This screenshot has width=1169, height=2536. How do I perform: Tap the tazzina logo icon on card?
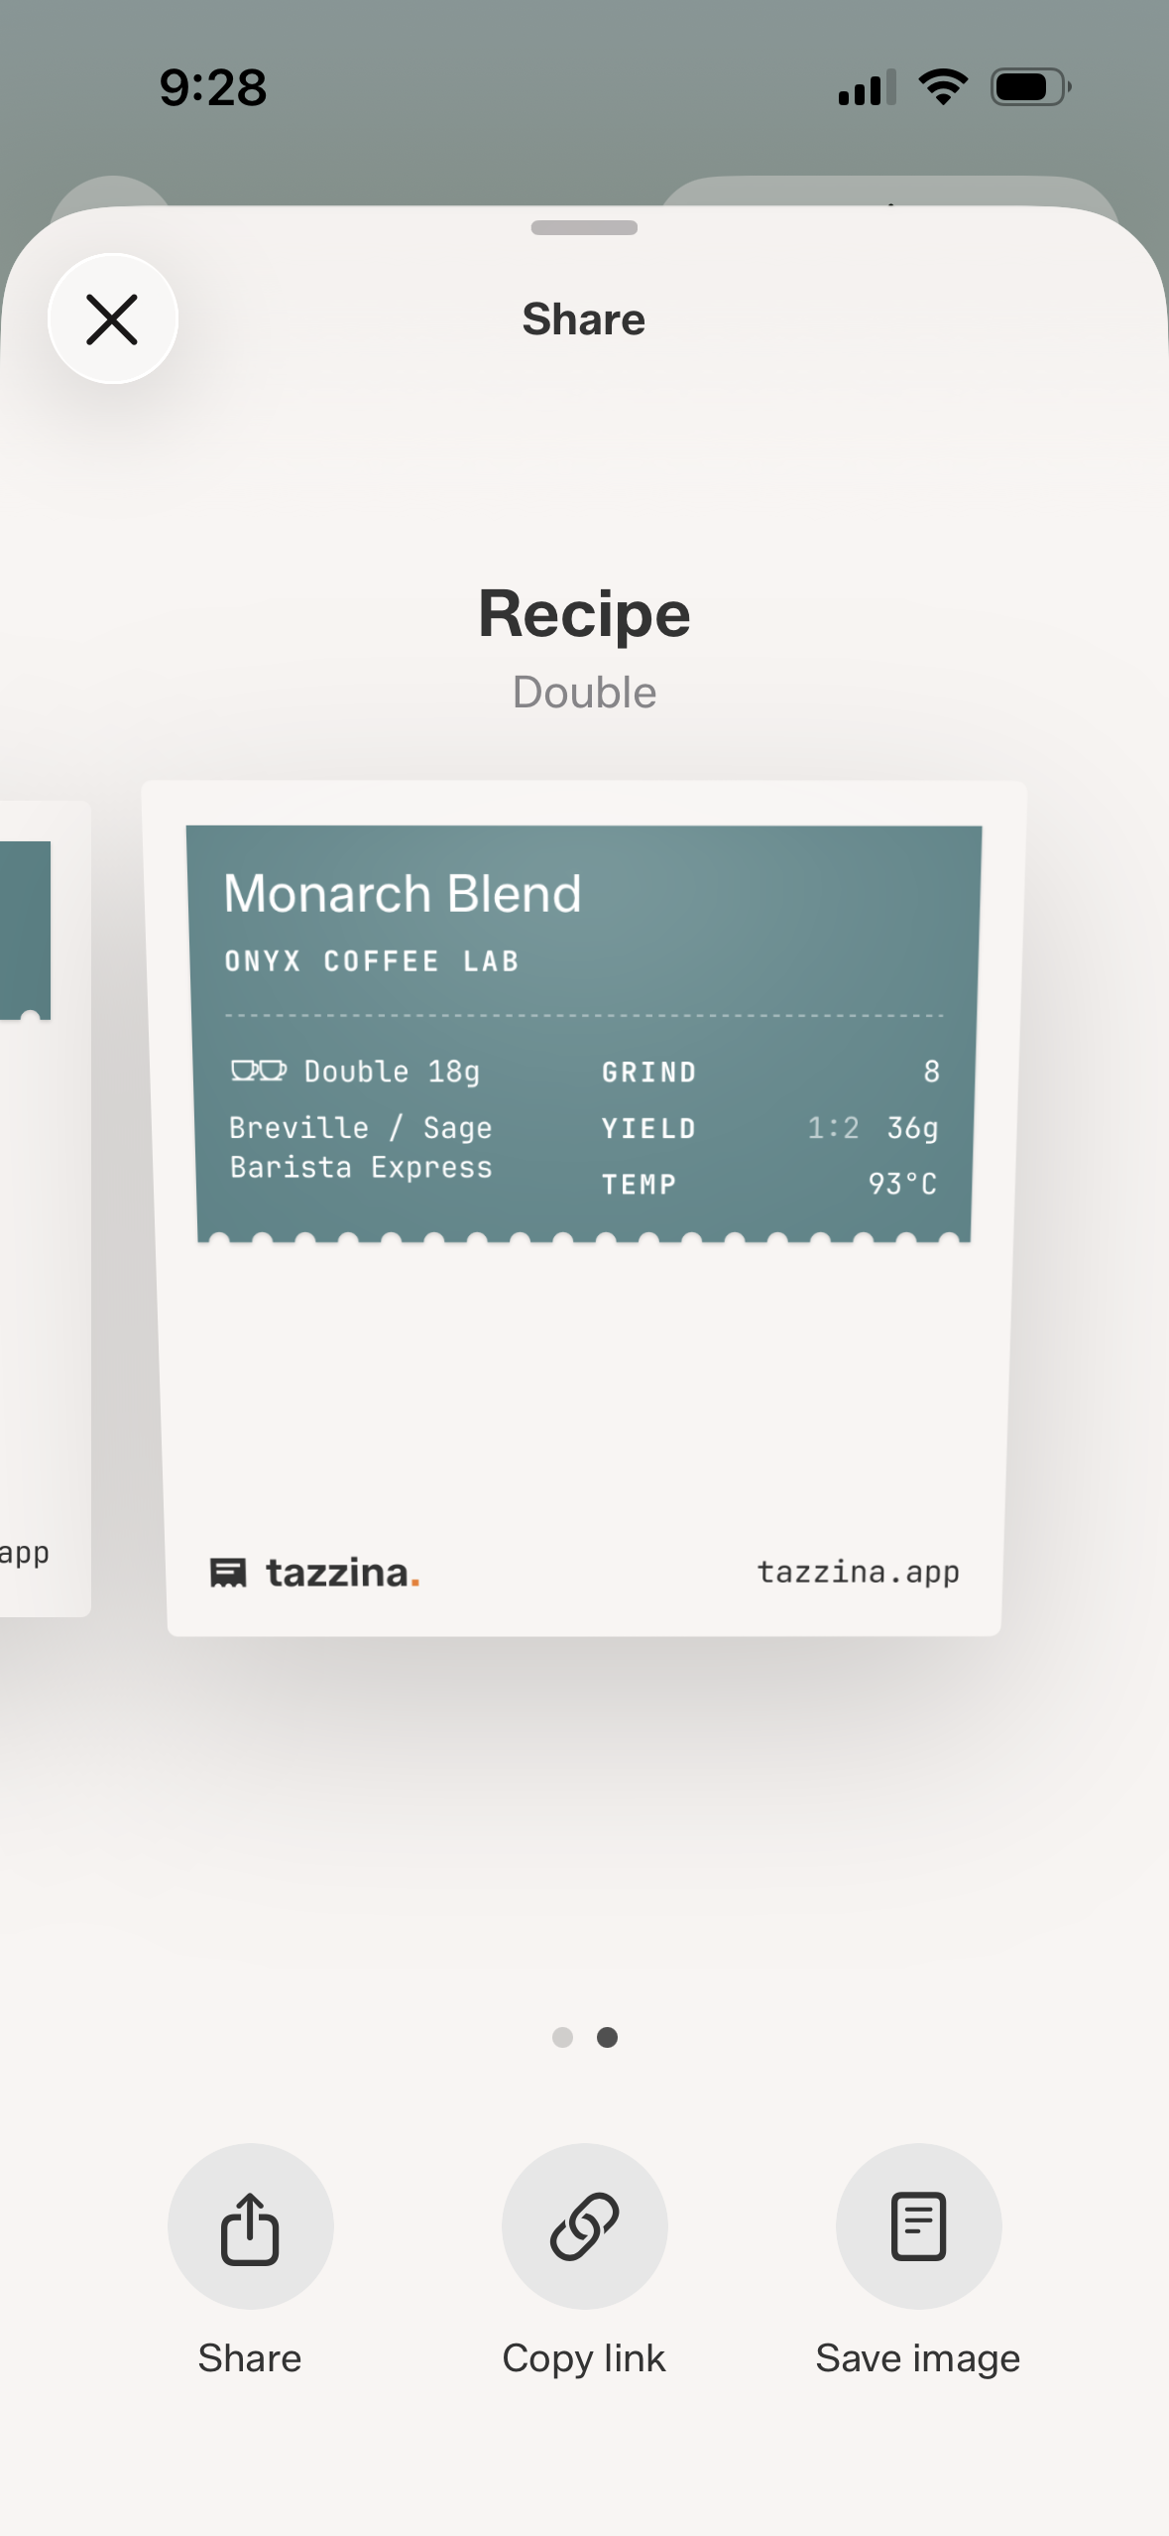(228, 1573)
